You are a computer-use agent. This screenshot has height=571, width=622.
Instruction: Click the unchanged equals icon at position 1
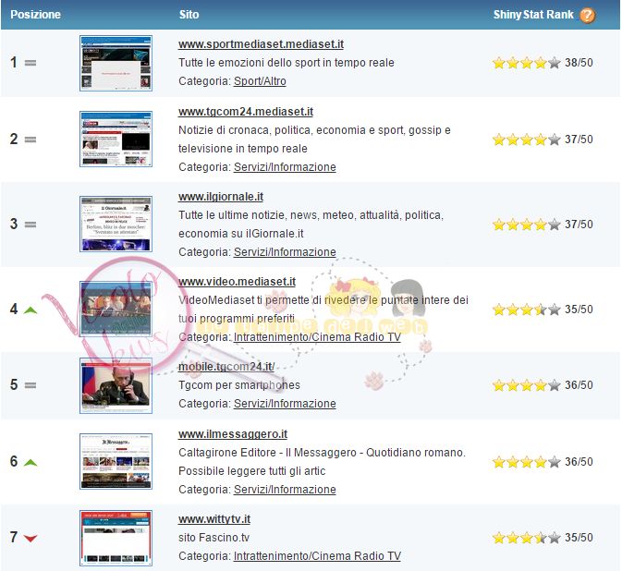(x=30, y=63)
